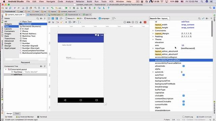Switch to the Text editor tab
The width and height of the screenshot is (216, 121).
coord(17,114)
